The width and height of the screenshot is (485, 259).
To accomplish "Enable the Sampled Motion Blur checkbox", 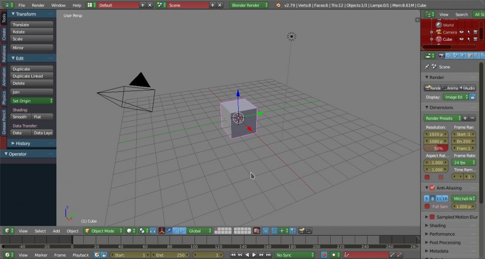I will [x=432, y=217].
